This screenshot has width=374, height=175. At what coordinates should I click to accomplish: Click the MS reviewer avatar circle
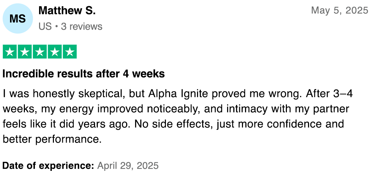(18, 19)
